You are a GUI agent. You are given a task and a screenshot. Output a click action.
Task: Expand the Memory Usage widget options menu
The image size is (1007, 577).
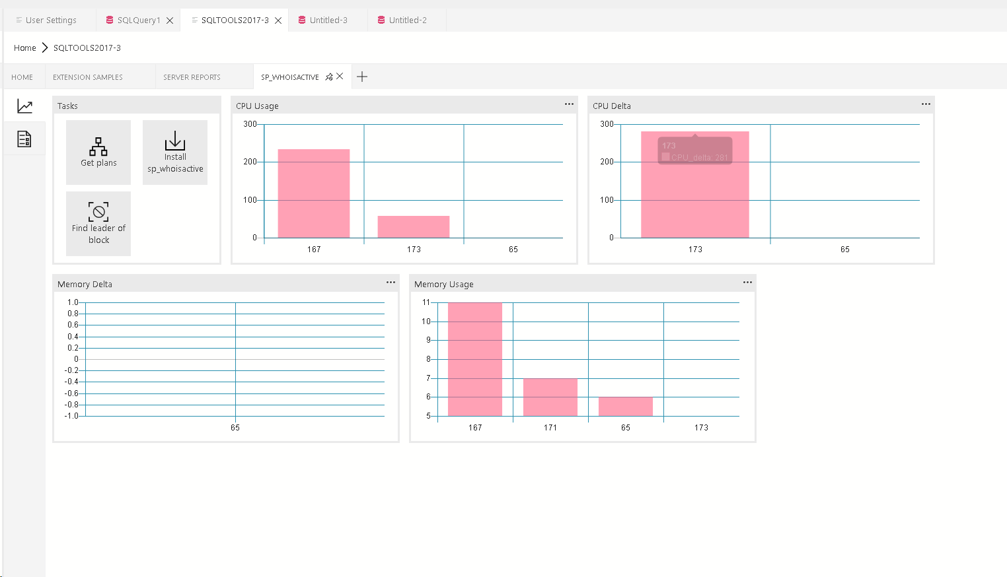point(747,283)
